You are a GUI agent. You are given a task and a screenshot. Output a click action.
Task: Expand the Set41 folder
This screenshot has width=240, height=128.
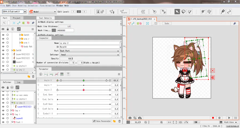(20, 35)
